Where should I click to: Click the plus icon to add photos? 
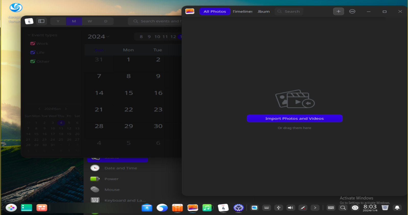point(338,11)
